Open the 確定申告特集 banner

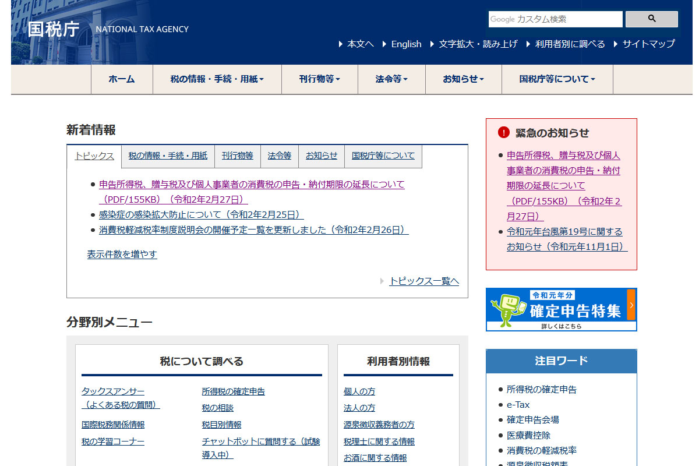(559, 309)
